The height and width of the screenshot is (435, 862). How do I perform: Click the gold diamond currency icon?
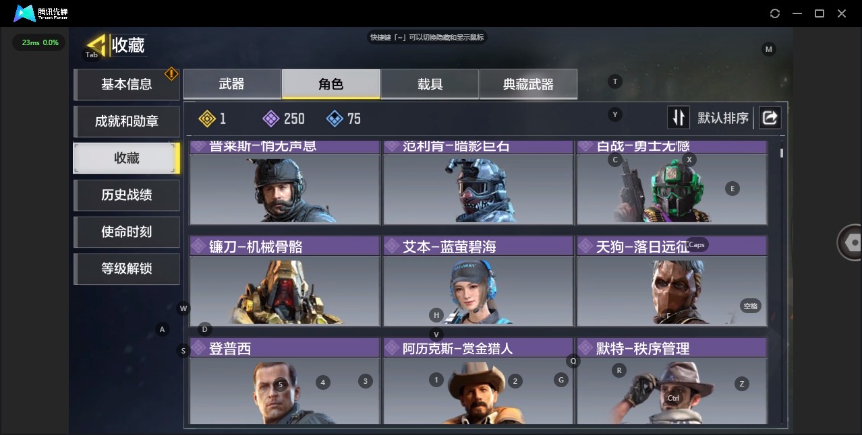pyautogui.click(x=206, y=119)
